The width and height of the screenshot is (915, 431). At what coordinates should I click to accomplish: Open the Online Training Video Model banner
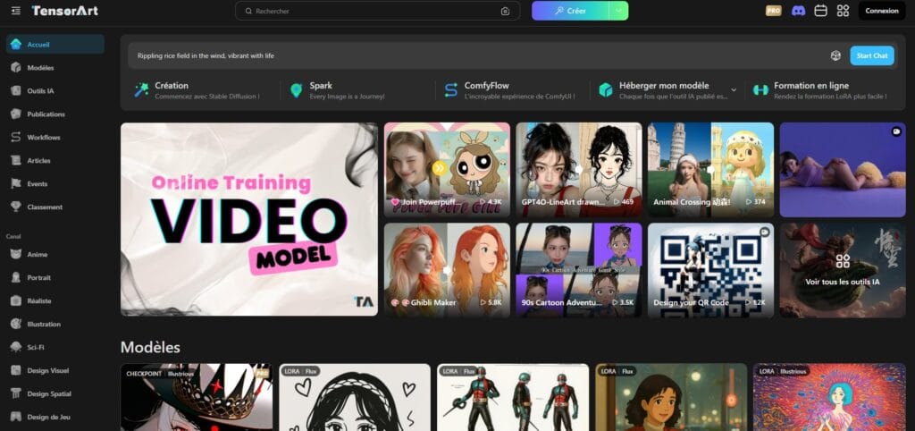click(249, 219)
